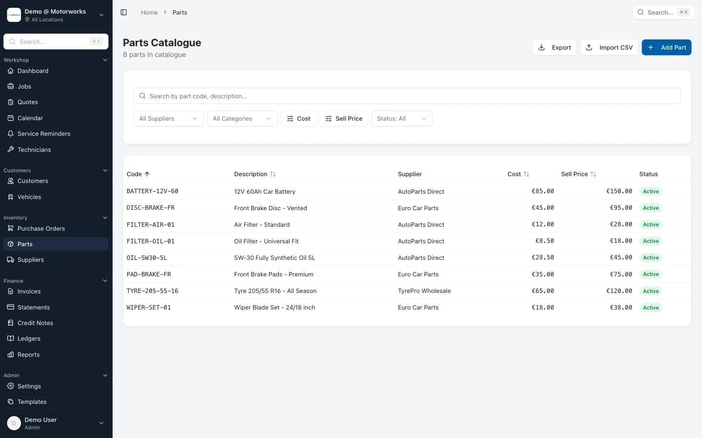
Task: Toggle the Sell Price filter
Action: tap(344, 118)
